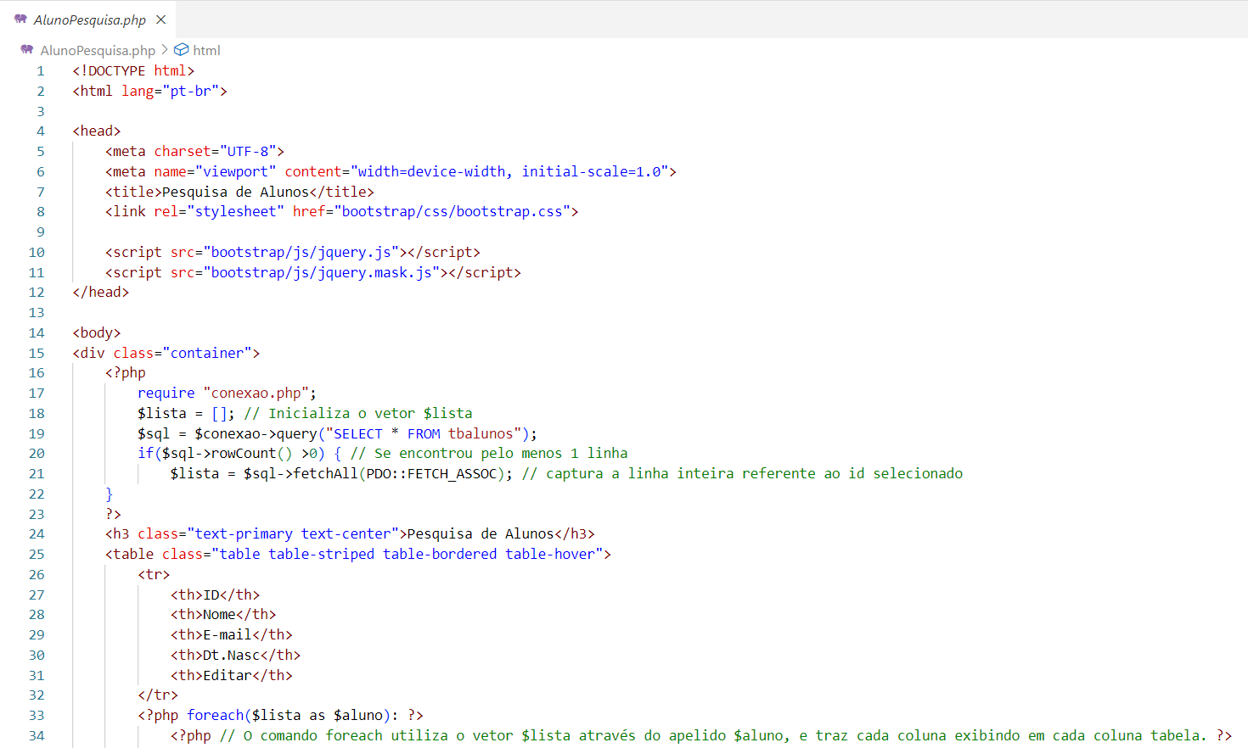Click line number 14 in the gutter
1248x748 pixels.
37,333
